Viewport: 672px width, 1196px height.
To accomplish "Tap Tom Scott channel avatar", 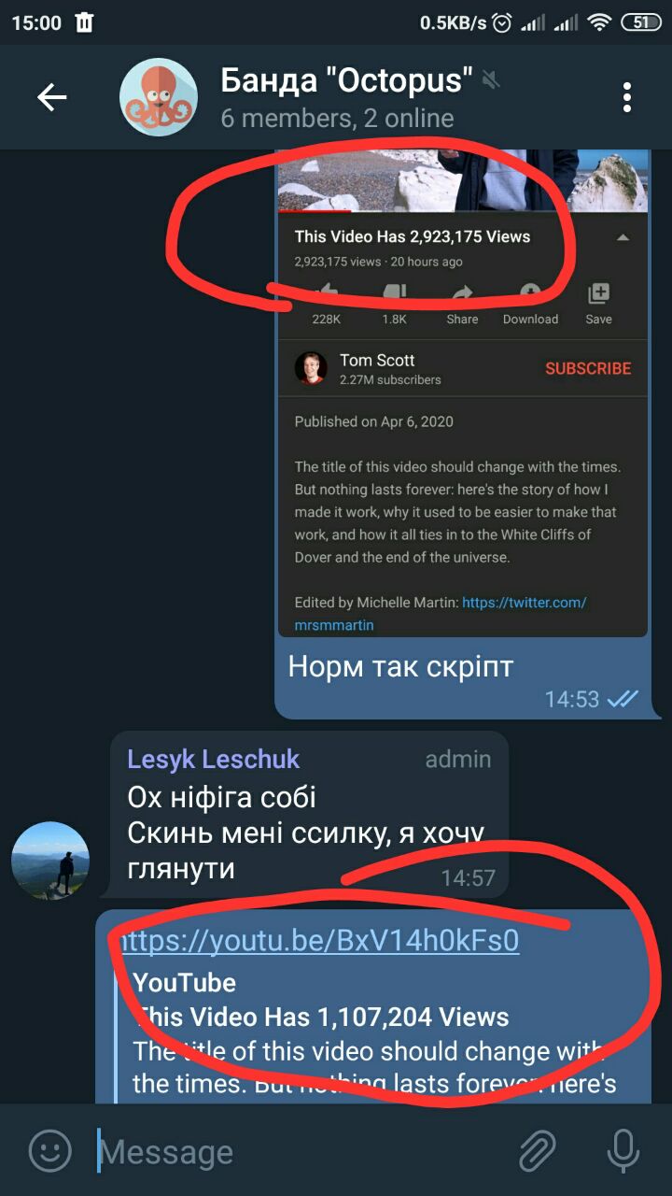I will [311, 368].
